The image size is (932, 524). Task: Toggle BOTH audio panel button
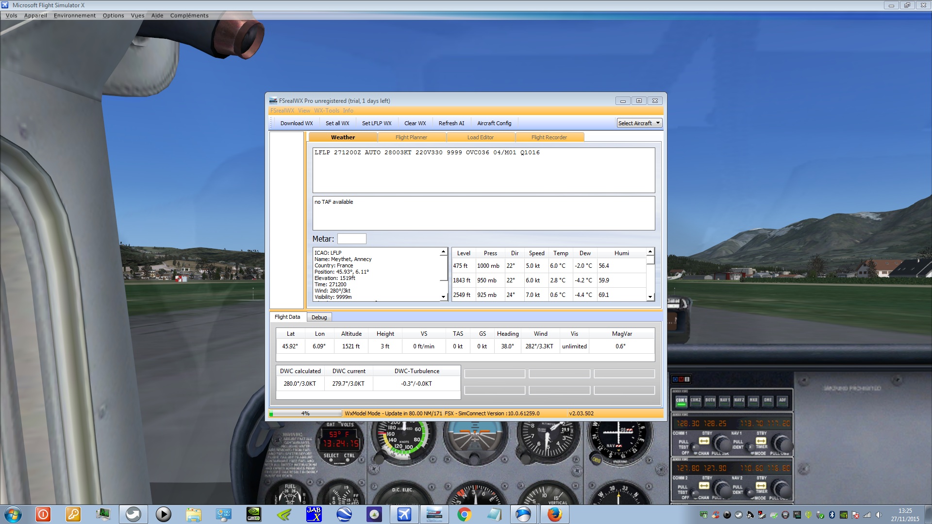tap(710, 401)
